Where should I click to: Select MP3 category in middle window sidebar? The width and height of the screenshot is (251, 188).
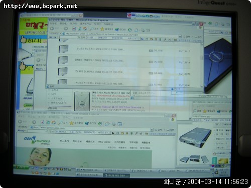[x=54, y=94]
